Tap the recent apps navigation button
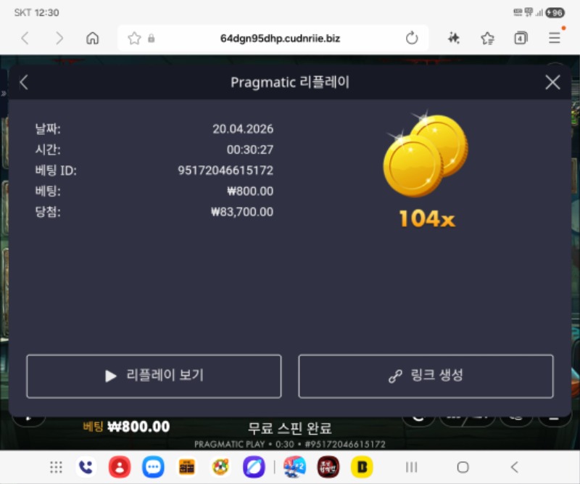The image size is (580, 484). pos(411,467)
